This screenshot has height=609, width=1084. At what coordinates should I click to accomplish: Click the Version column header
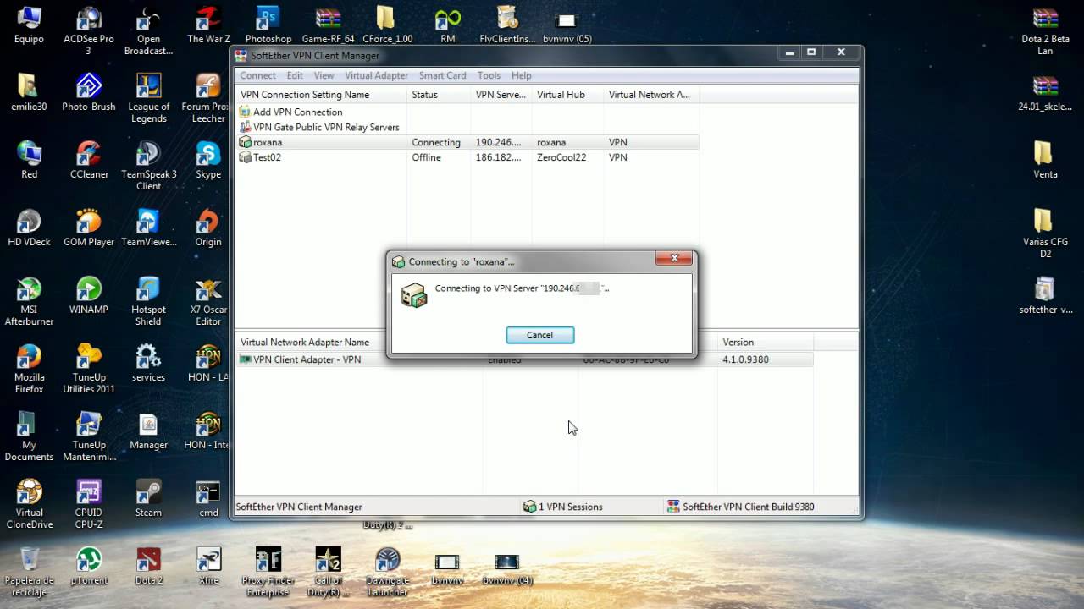coord(766,342)
